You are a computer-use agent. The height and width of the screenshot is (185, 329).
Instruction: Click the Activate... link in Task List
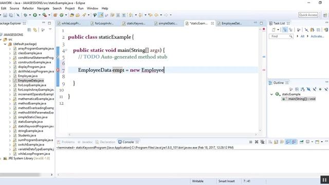pos(317,36)
